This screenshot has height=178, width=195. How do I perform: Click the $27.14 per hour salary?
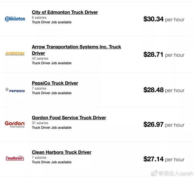tap(164, 159)
